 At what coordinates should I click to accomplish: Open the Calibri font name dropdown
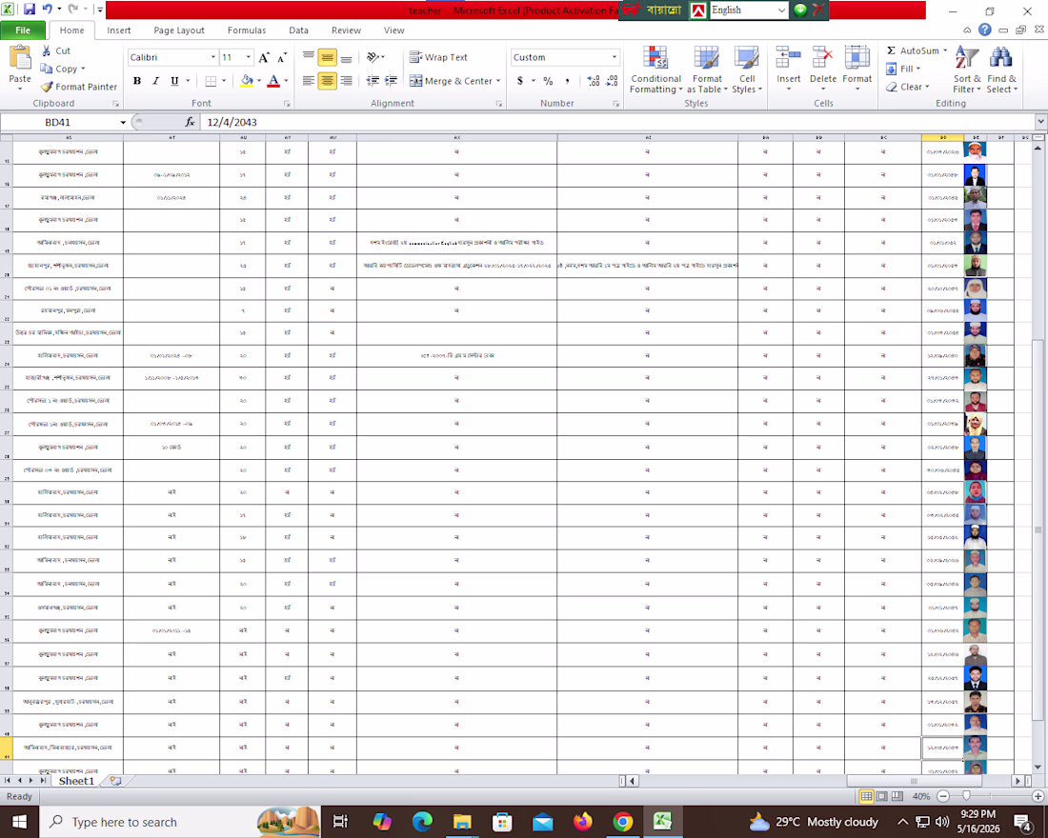(213, 57)
